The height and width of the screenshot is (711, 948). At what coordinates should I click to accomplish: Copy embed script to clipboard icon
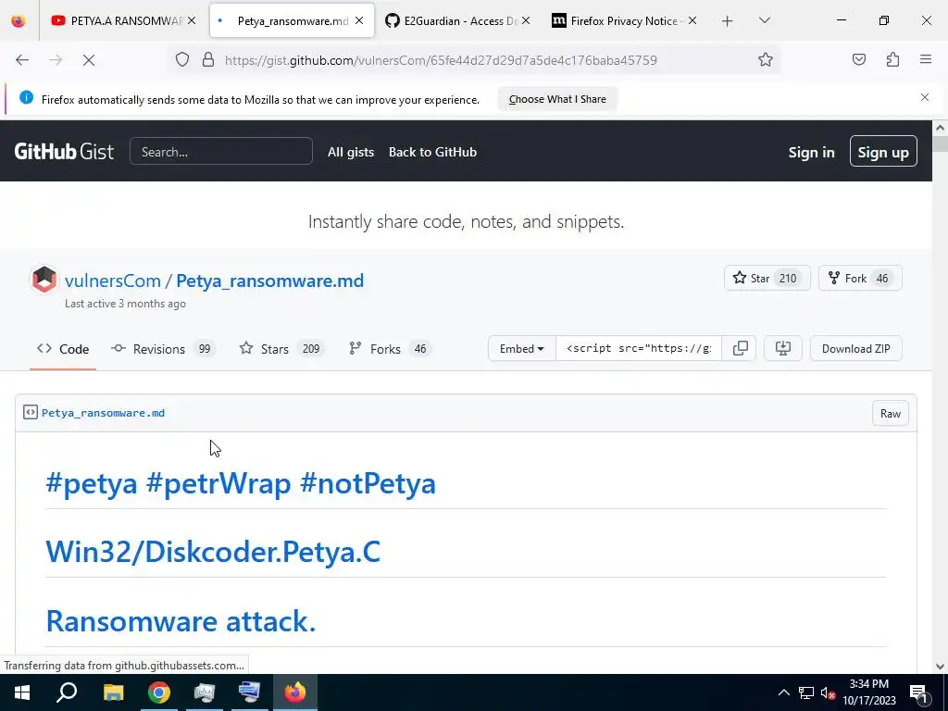[x=740, y=348]
